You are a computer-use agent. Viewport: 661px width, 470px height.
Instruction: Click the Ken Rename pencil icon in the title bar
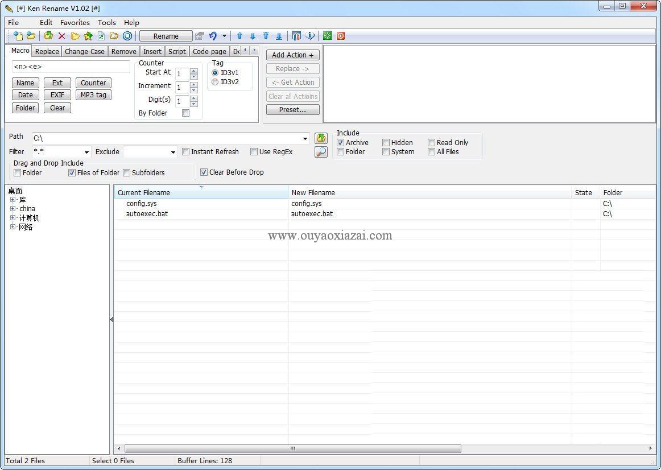9,8
